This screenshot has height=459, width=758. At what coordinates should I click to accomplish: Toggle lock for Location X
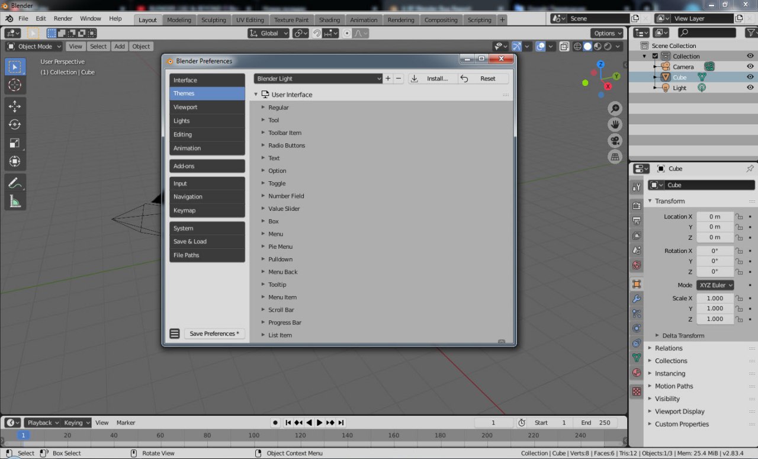[739, 217]
